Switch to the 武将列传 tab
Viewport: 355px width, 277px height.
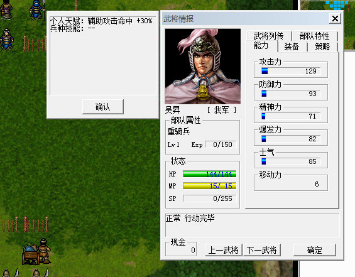[x=268, y=36]
